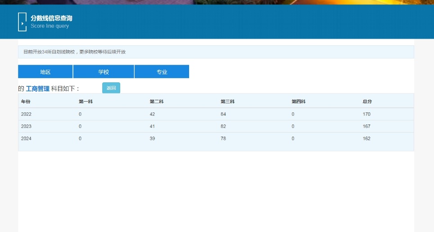Select the 专业 tab
The width and height of the screenshot is (434, 232).
[162, 72]
